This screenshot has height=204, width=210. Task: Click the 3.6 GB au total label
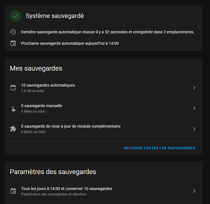32,91
